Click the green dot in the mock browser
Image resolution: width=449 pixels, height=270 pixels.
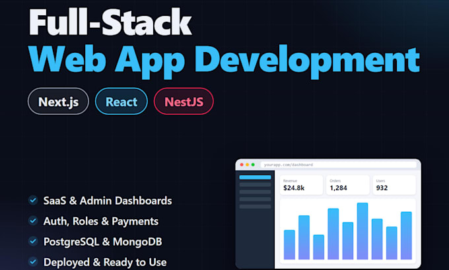[x=253, y=164]
